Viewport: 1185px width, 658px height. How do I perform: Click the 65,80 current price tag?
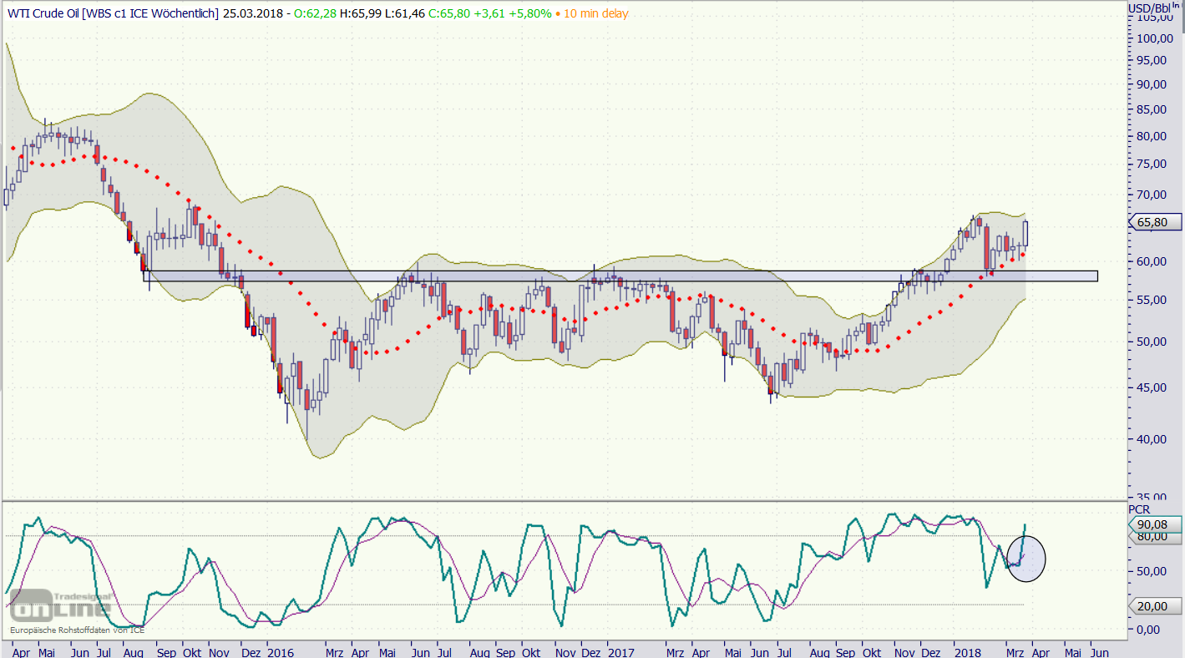click(1156, 222)
